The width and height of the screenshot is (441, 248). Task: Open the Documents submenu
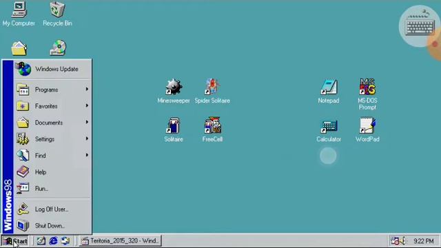(52, 123)
